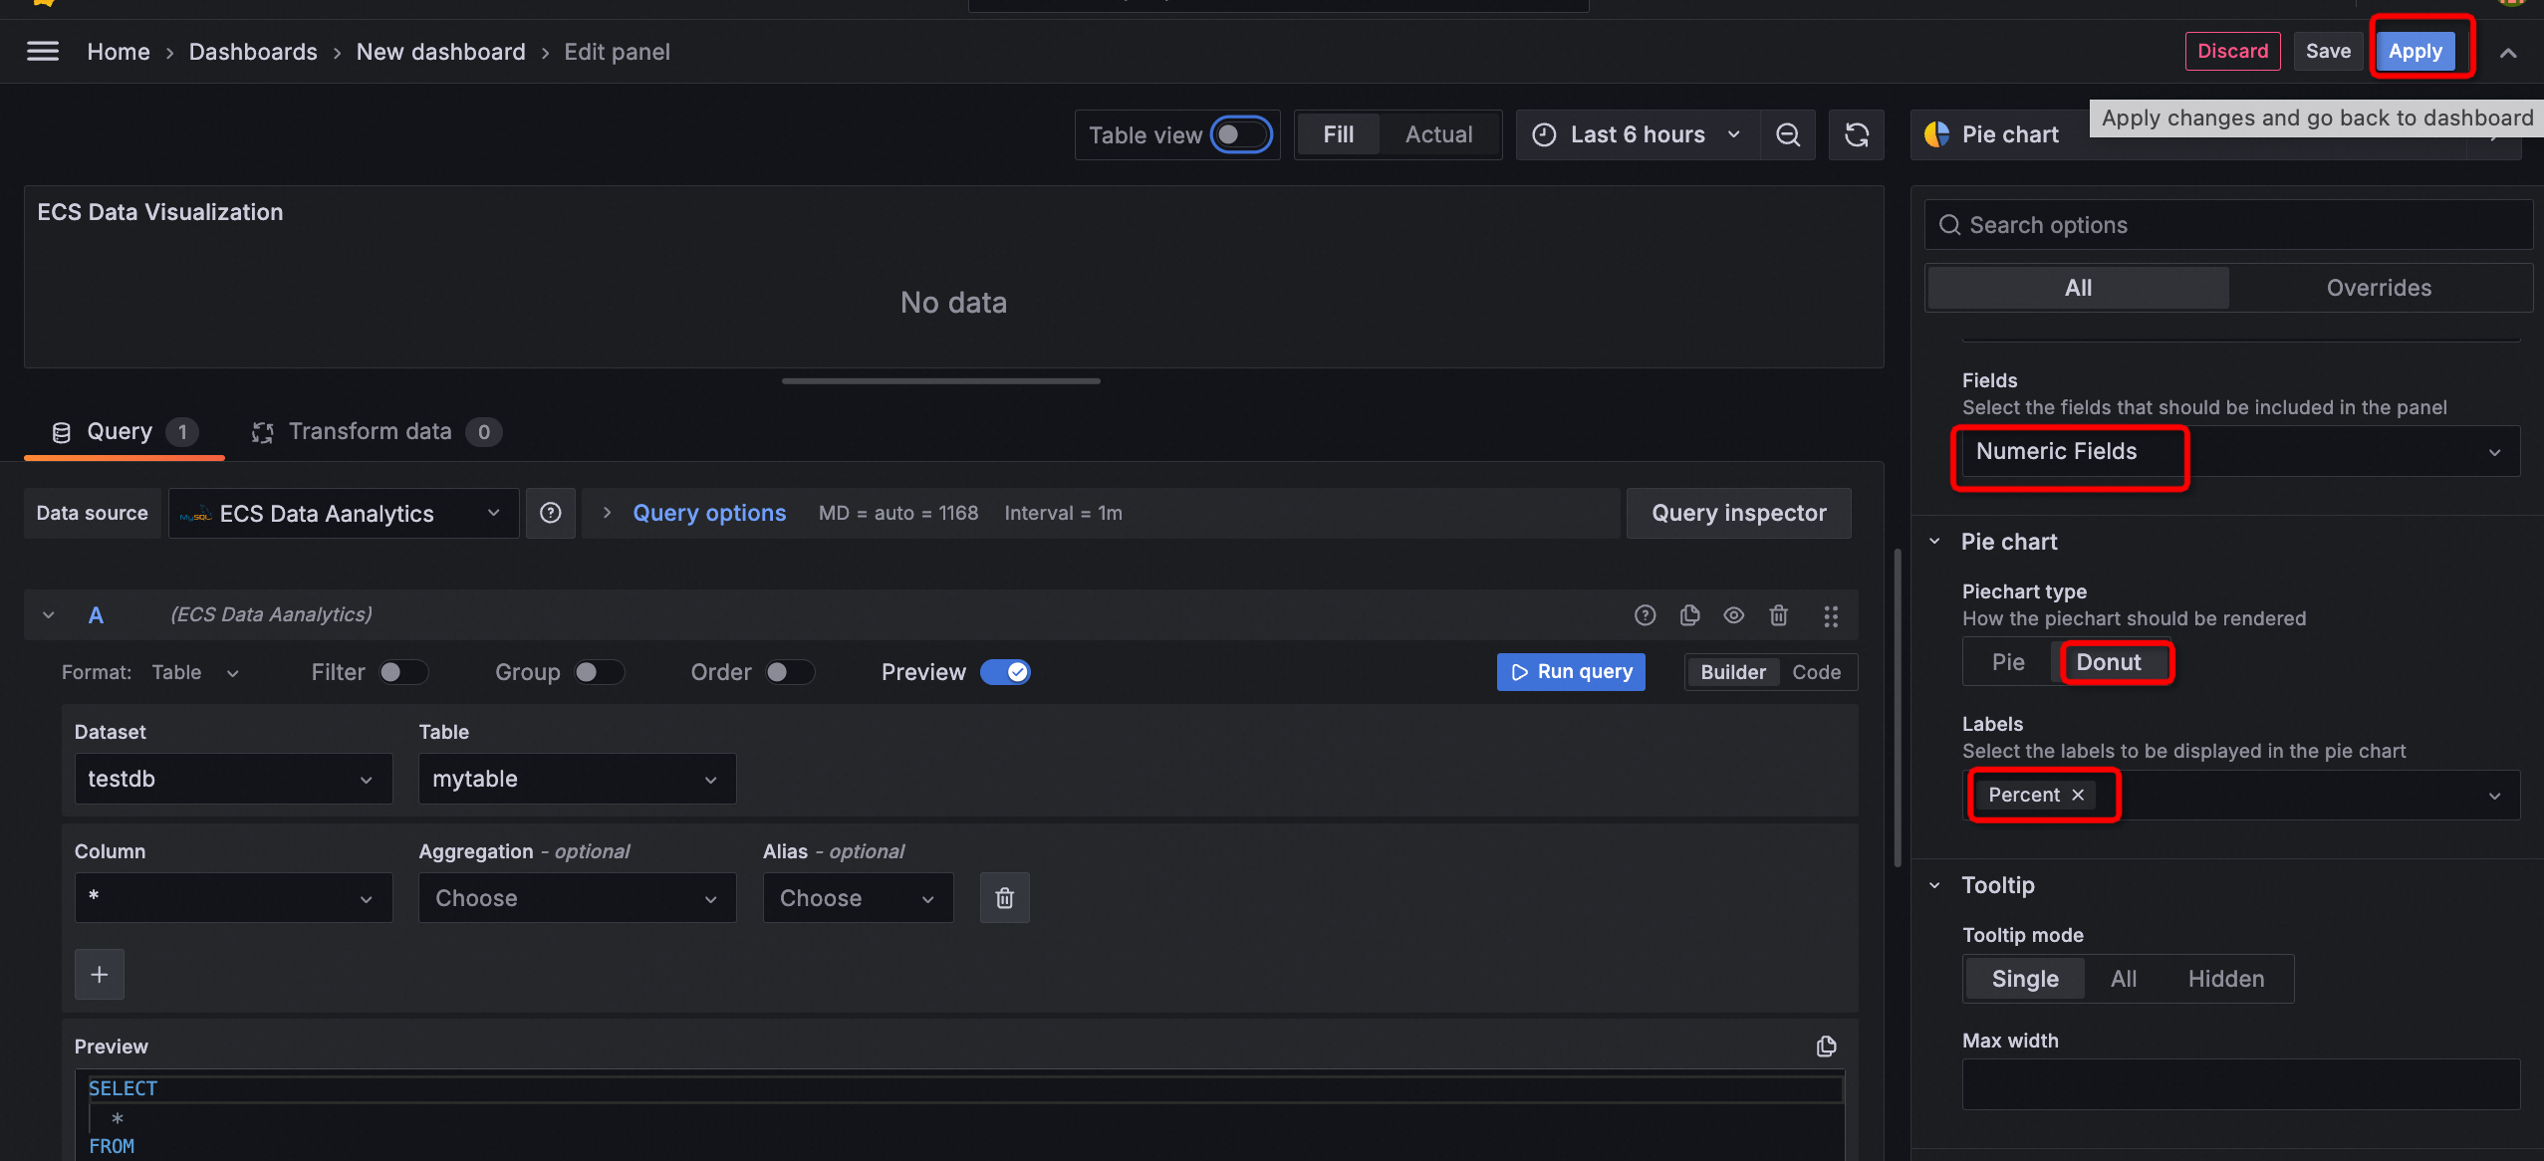Click the Max width input field
The height and width of the screenshot is (1161, 2544).
click(x=2241, y=1084)
